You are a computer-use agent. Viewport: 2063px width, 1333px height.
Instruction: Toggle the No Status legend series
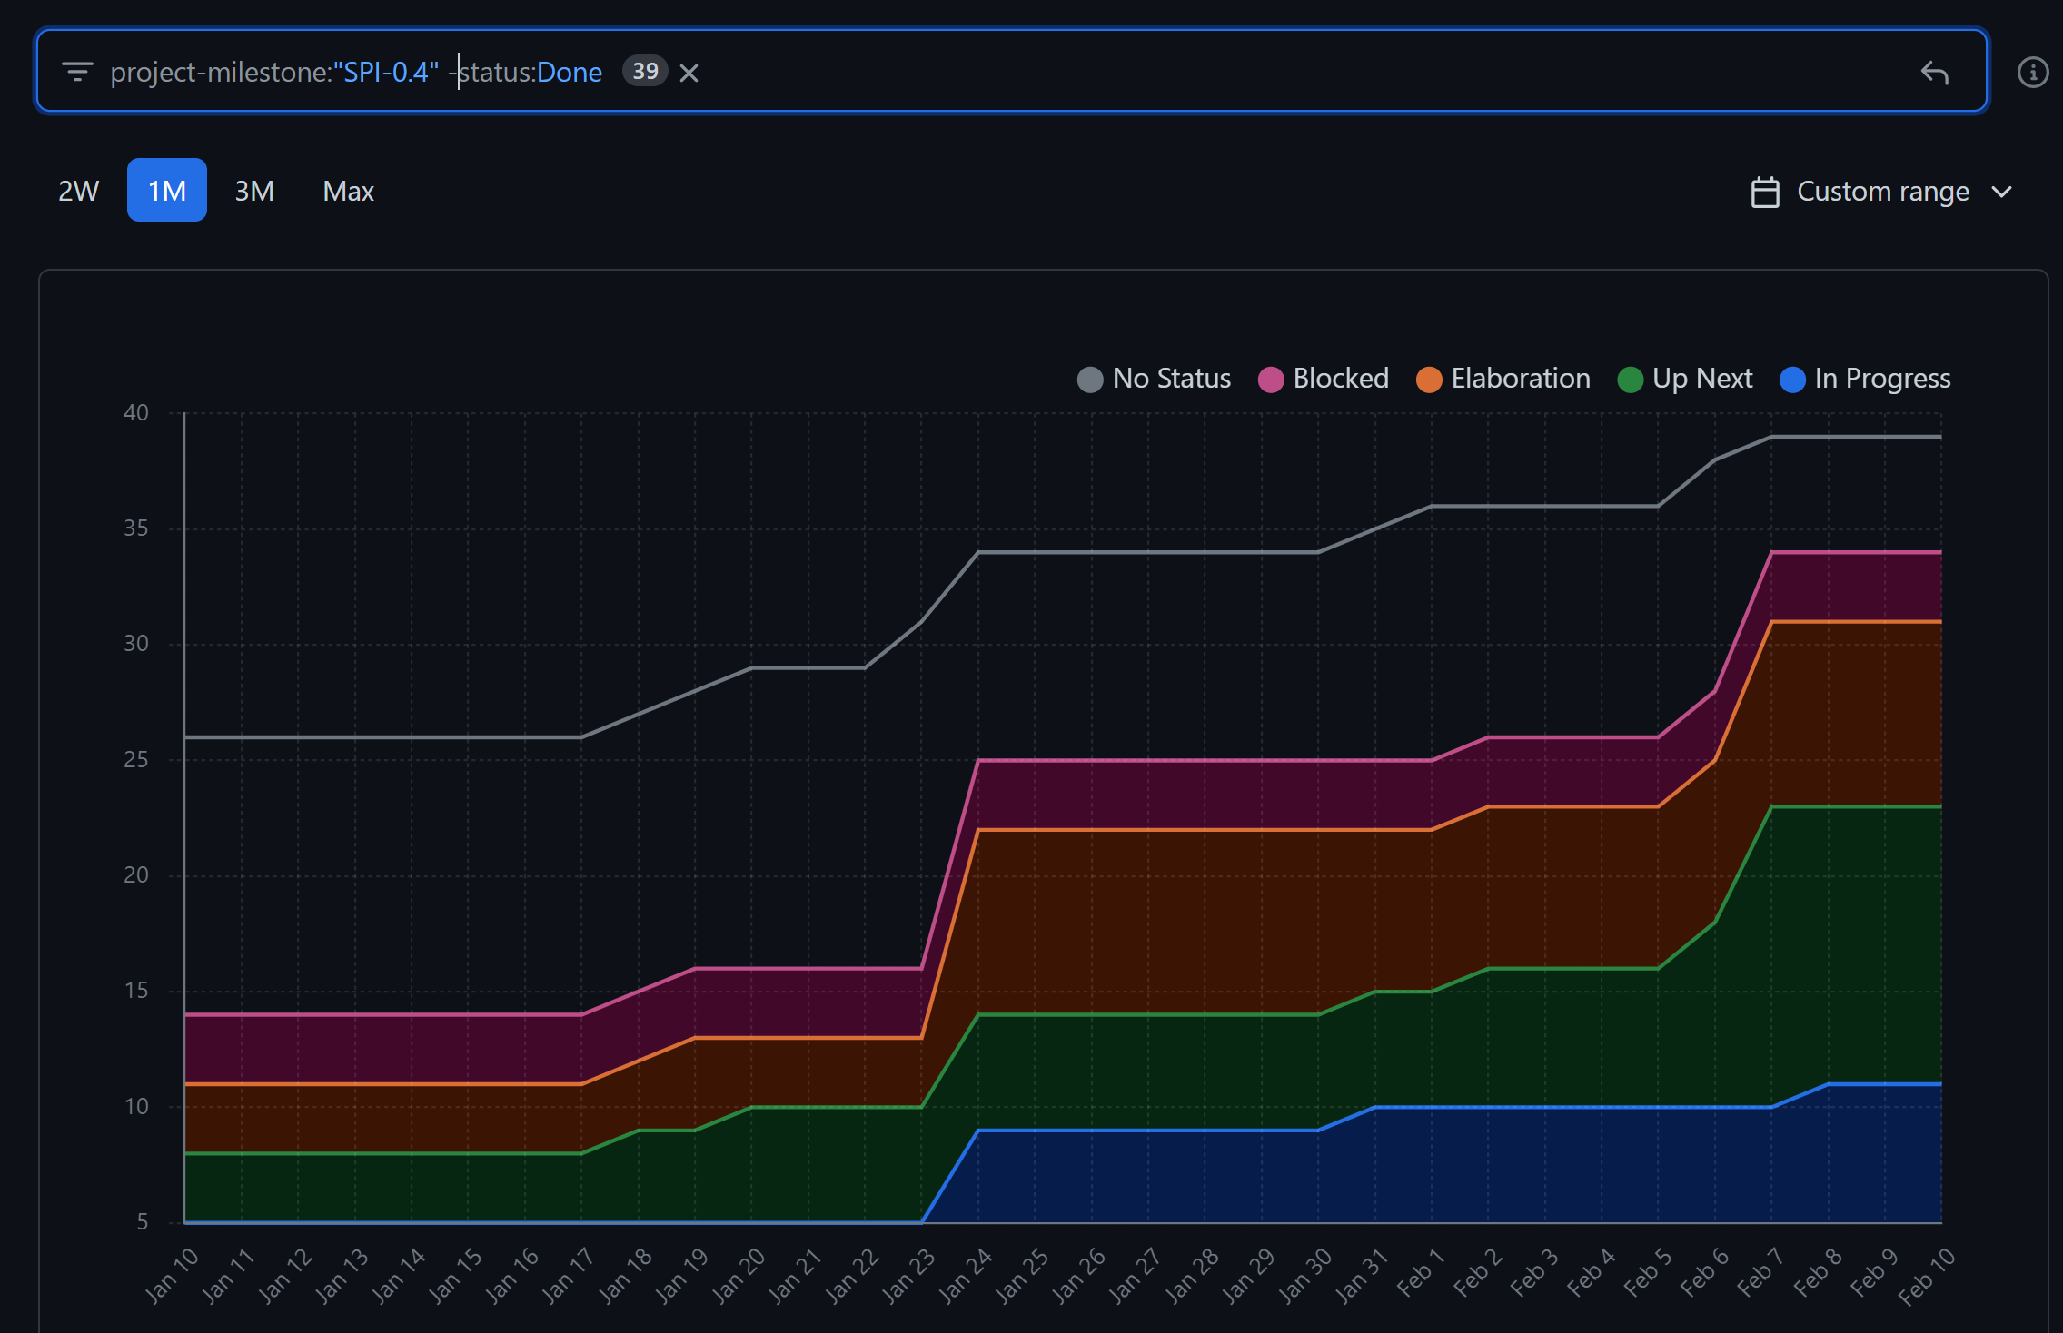click(1154, 379)
